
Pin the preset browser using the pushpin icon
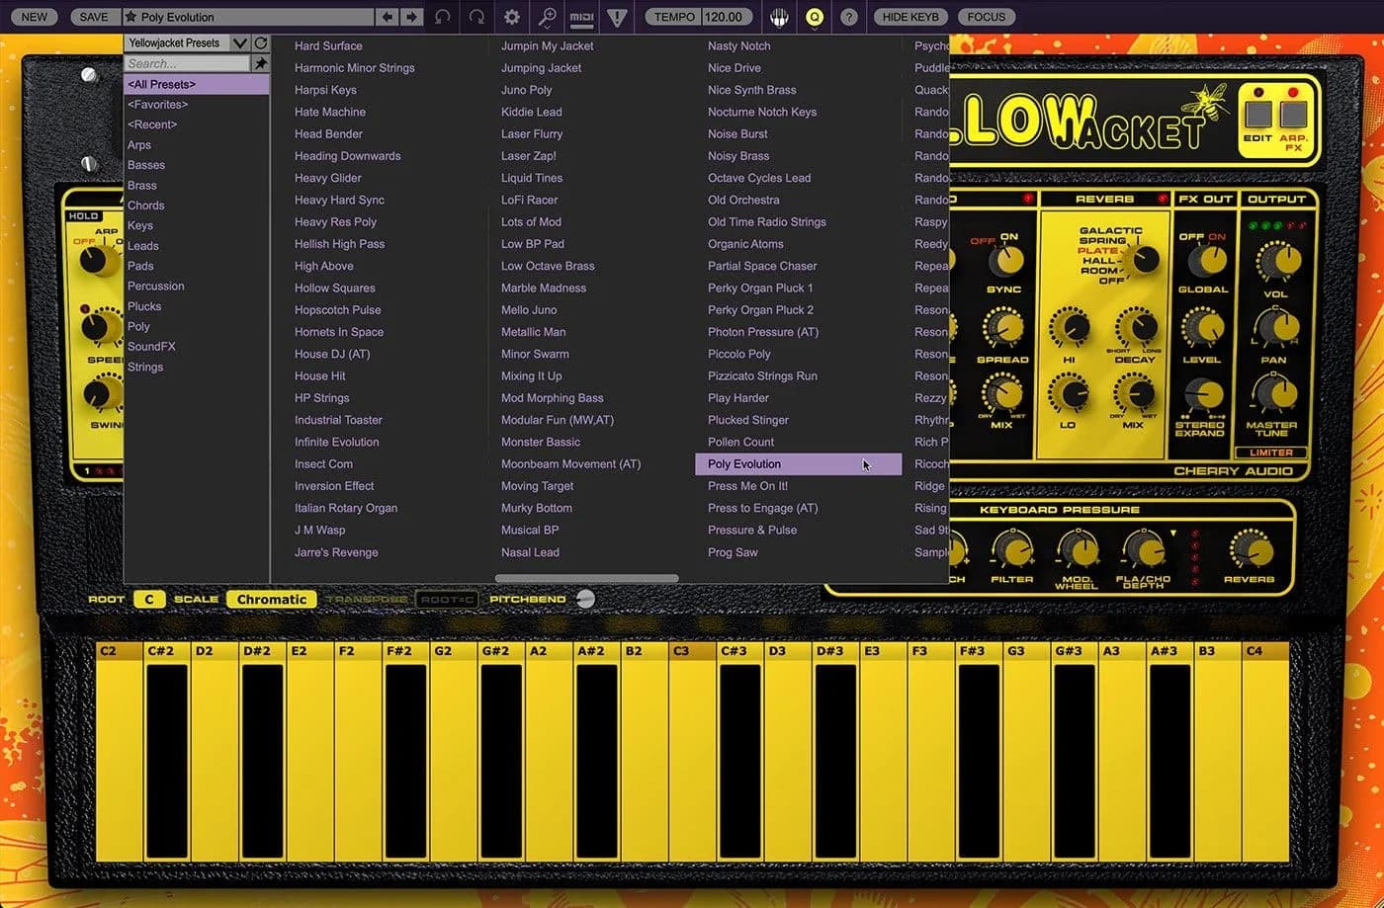click(x=260, y=63)
